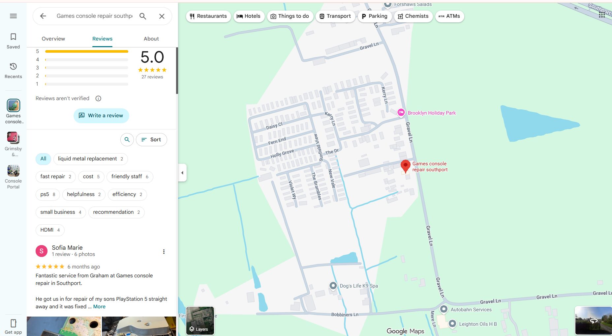Click the Chemists category chip
The width and height of the screenshot is (612, 336).
(x=413, y=16)
